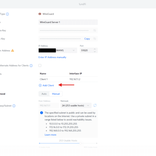The image size is (156, 156).
Task: Click the Gateway/Subnet info icon
Action: click(x=14, y=106)
